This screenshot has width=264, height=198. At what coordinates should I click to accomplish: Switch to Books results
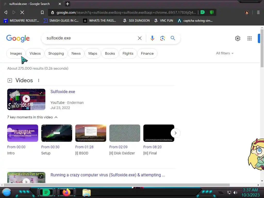110,53
